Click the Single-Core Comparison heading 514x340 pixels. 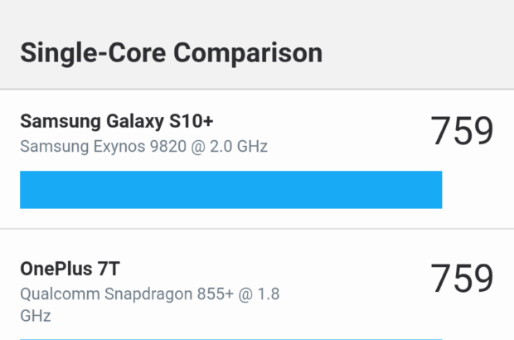pos(171,52)
